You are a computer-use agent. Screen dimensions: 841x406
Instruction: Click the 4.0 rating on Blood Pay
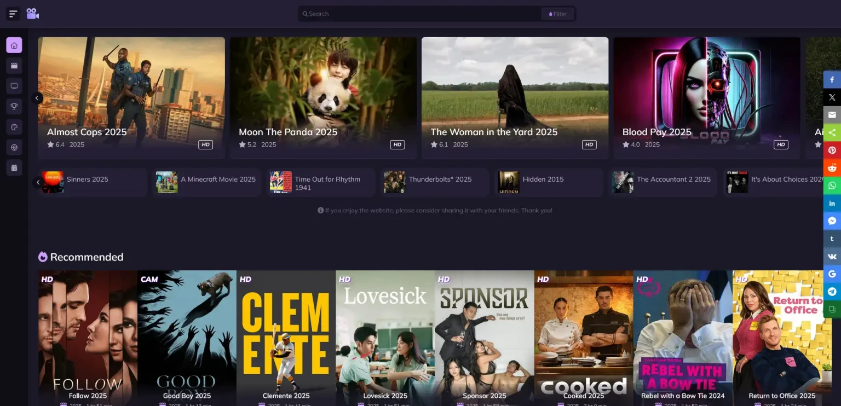pos(631,144)
